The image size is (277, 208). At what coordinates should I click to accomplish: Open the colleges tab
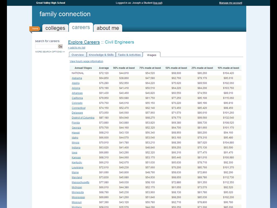tap(55, 28)
